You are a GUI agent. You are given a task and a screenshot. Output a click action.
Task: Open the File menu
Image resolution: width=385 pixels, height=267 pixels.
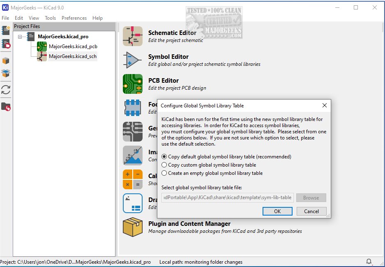pyautogui.click(x=5, y=18)
